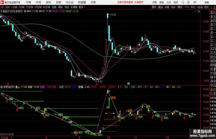
Task: Open the mobile phone icon in top bar
Action: [189, 2]
